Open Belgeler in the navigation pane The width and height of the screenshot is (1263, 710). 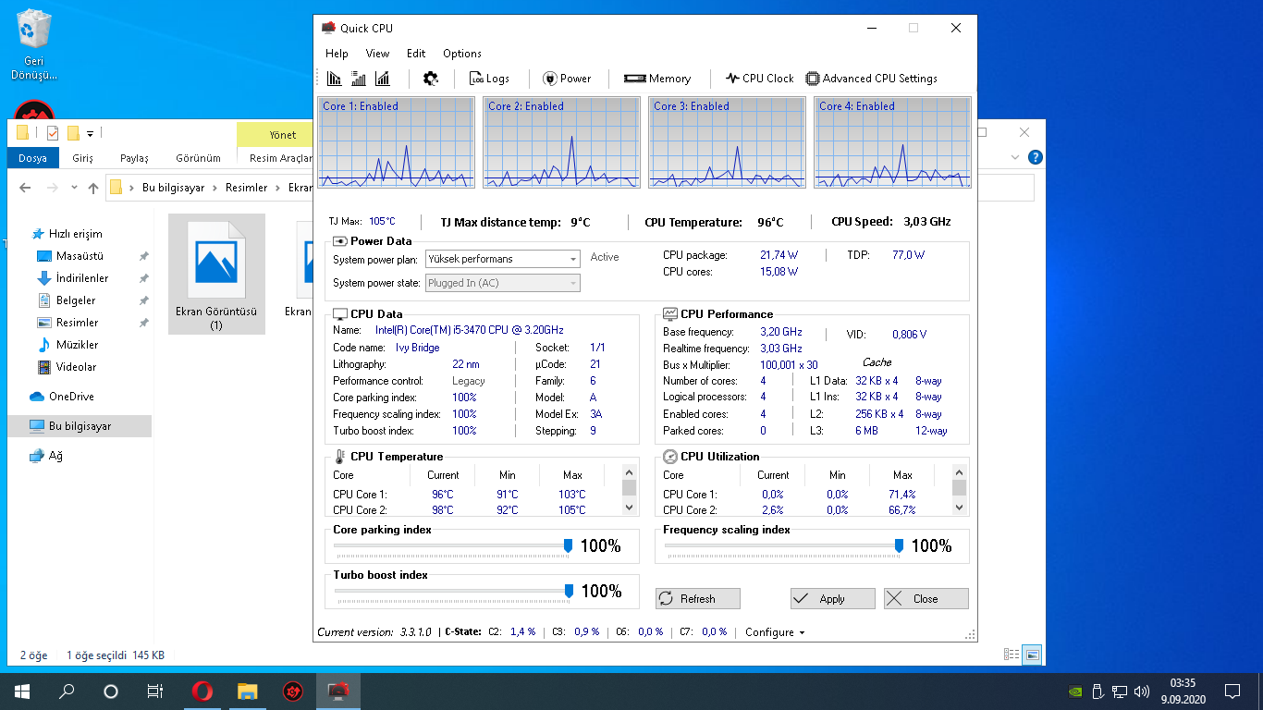(76, 300)
